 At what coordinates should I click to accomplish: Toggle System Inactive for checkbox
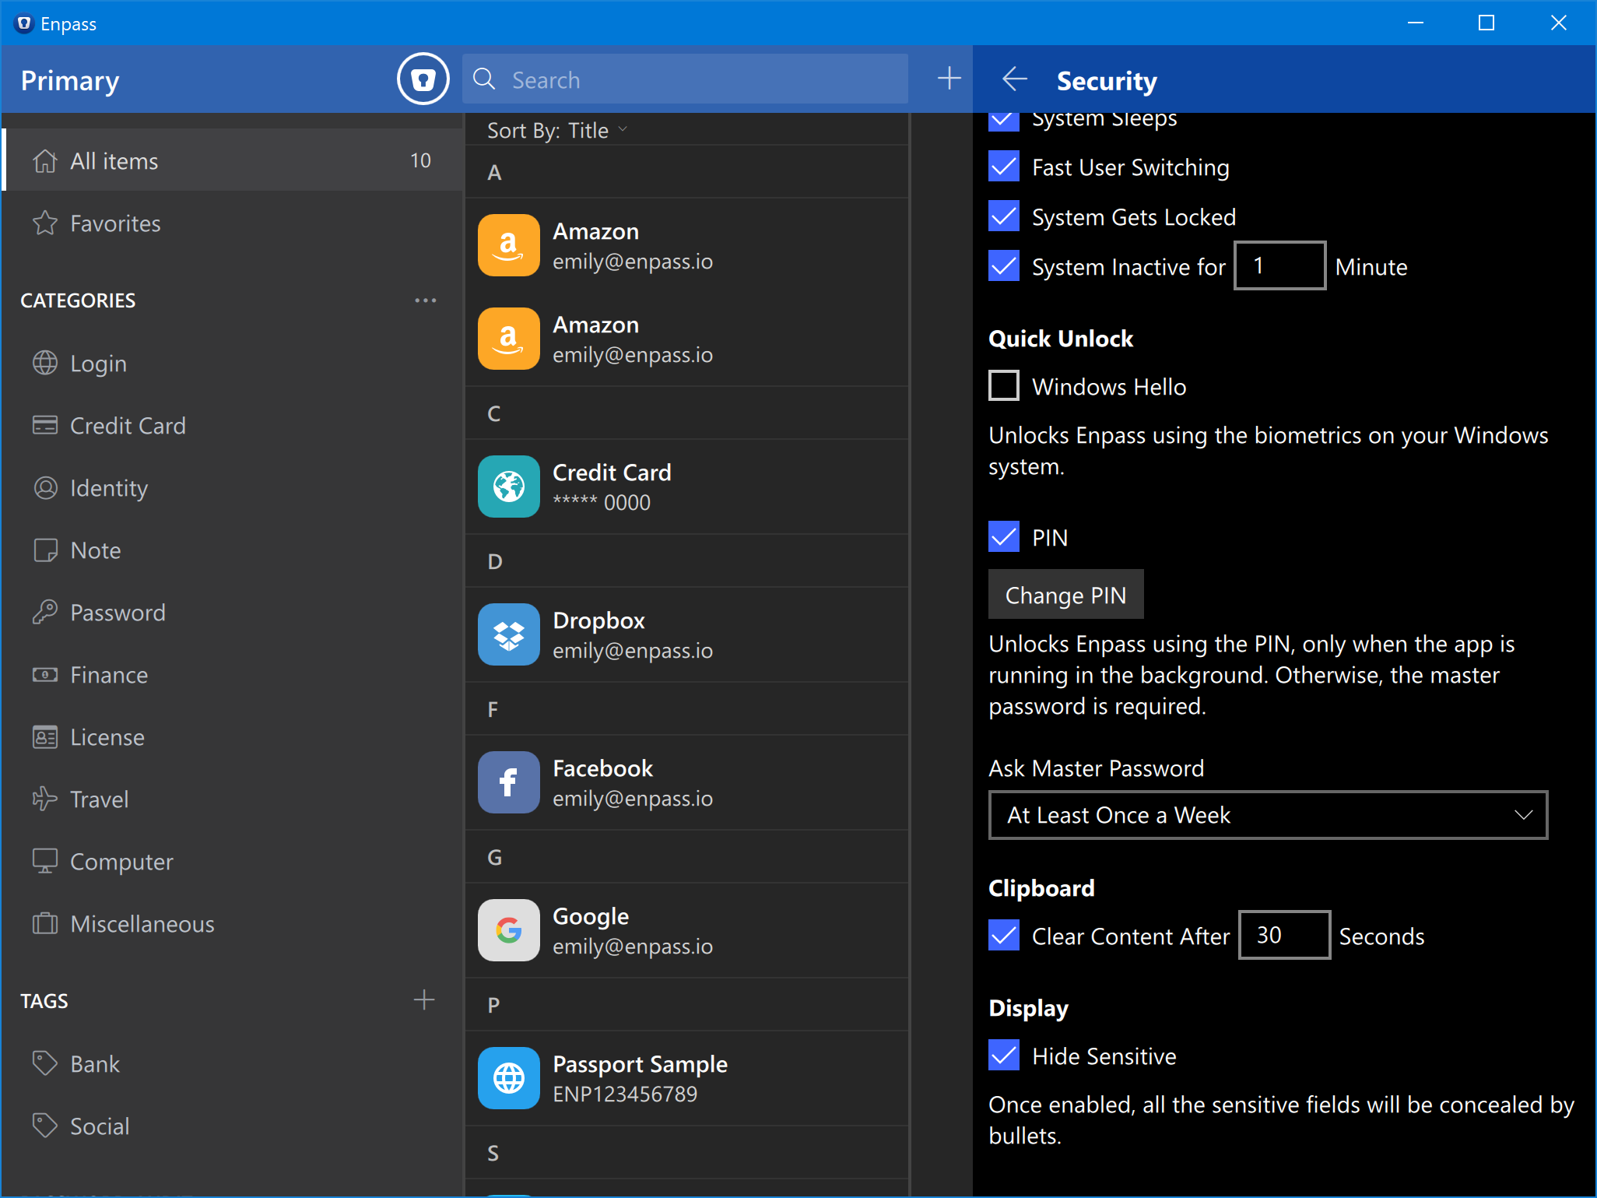click(1004, 267)
